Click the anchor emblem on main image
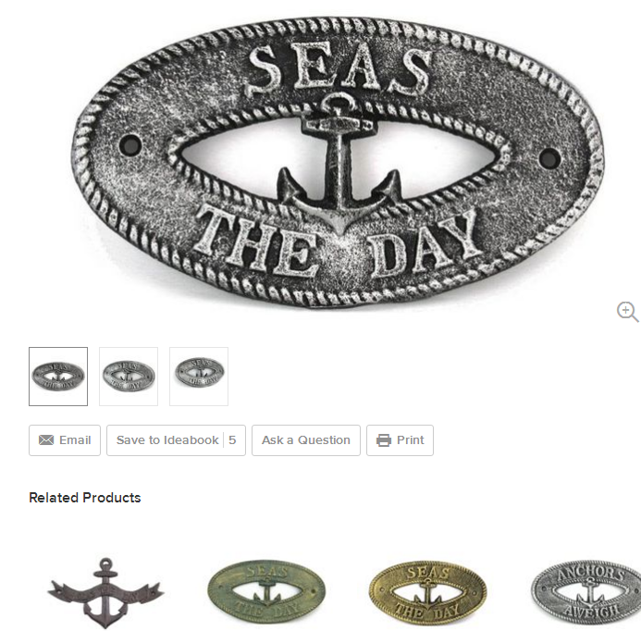Screen dimensions: 641x631 coord(339,164)
